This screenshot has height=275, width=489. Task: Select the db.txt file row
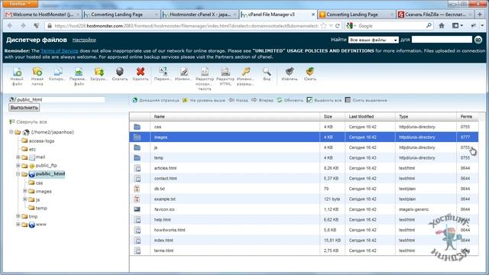click(304, 189)
